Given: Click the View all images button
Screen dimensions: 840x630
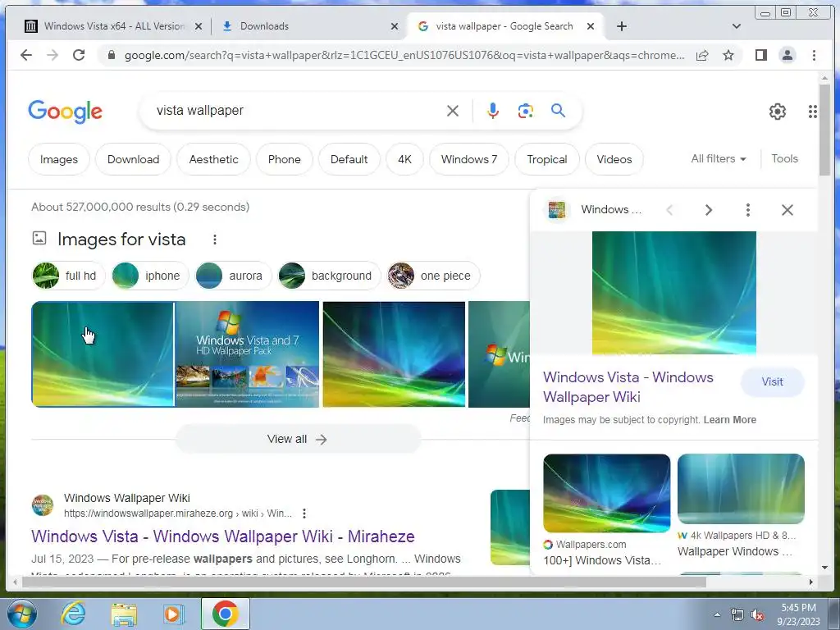Looking at the screenshot, I should [x=298, y=440].
